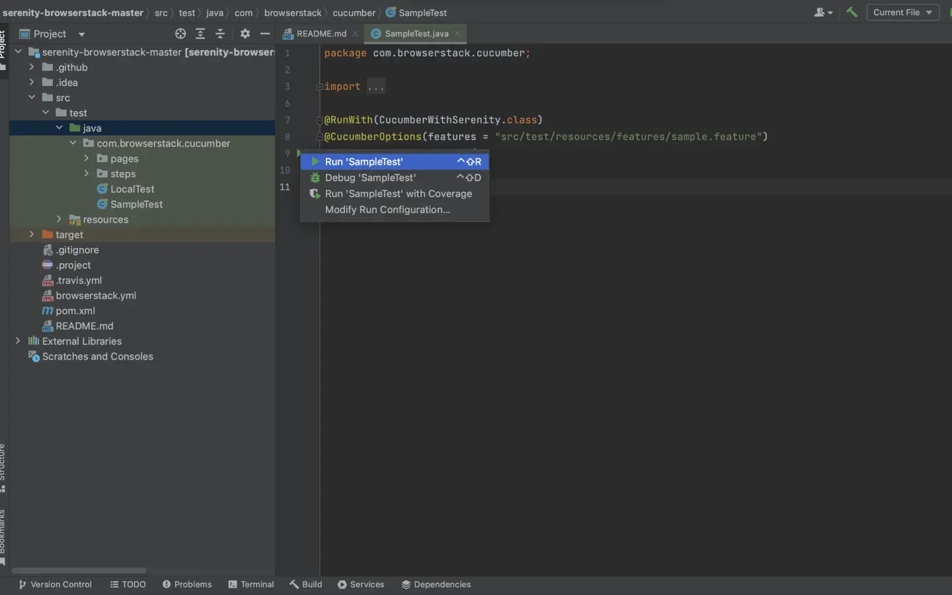This screenshot has width=952, height=595.
Task: Close the SampleTest.java editor tab
Action: tap(457, 34)
